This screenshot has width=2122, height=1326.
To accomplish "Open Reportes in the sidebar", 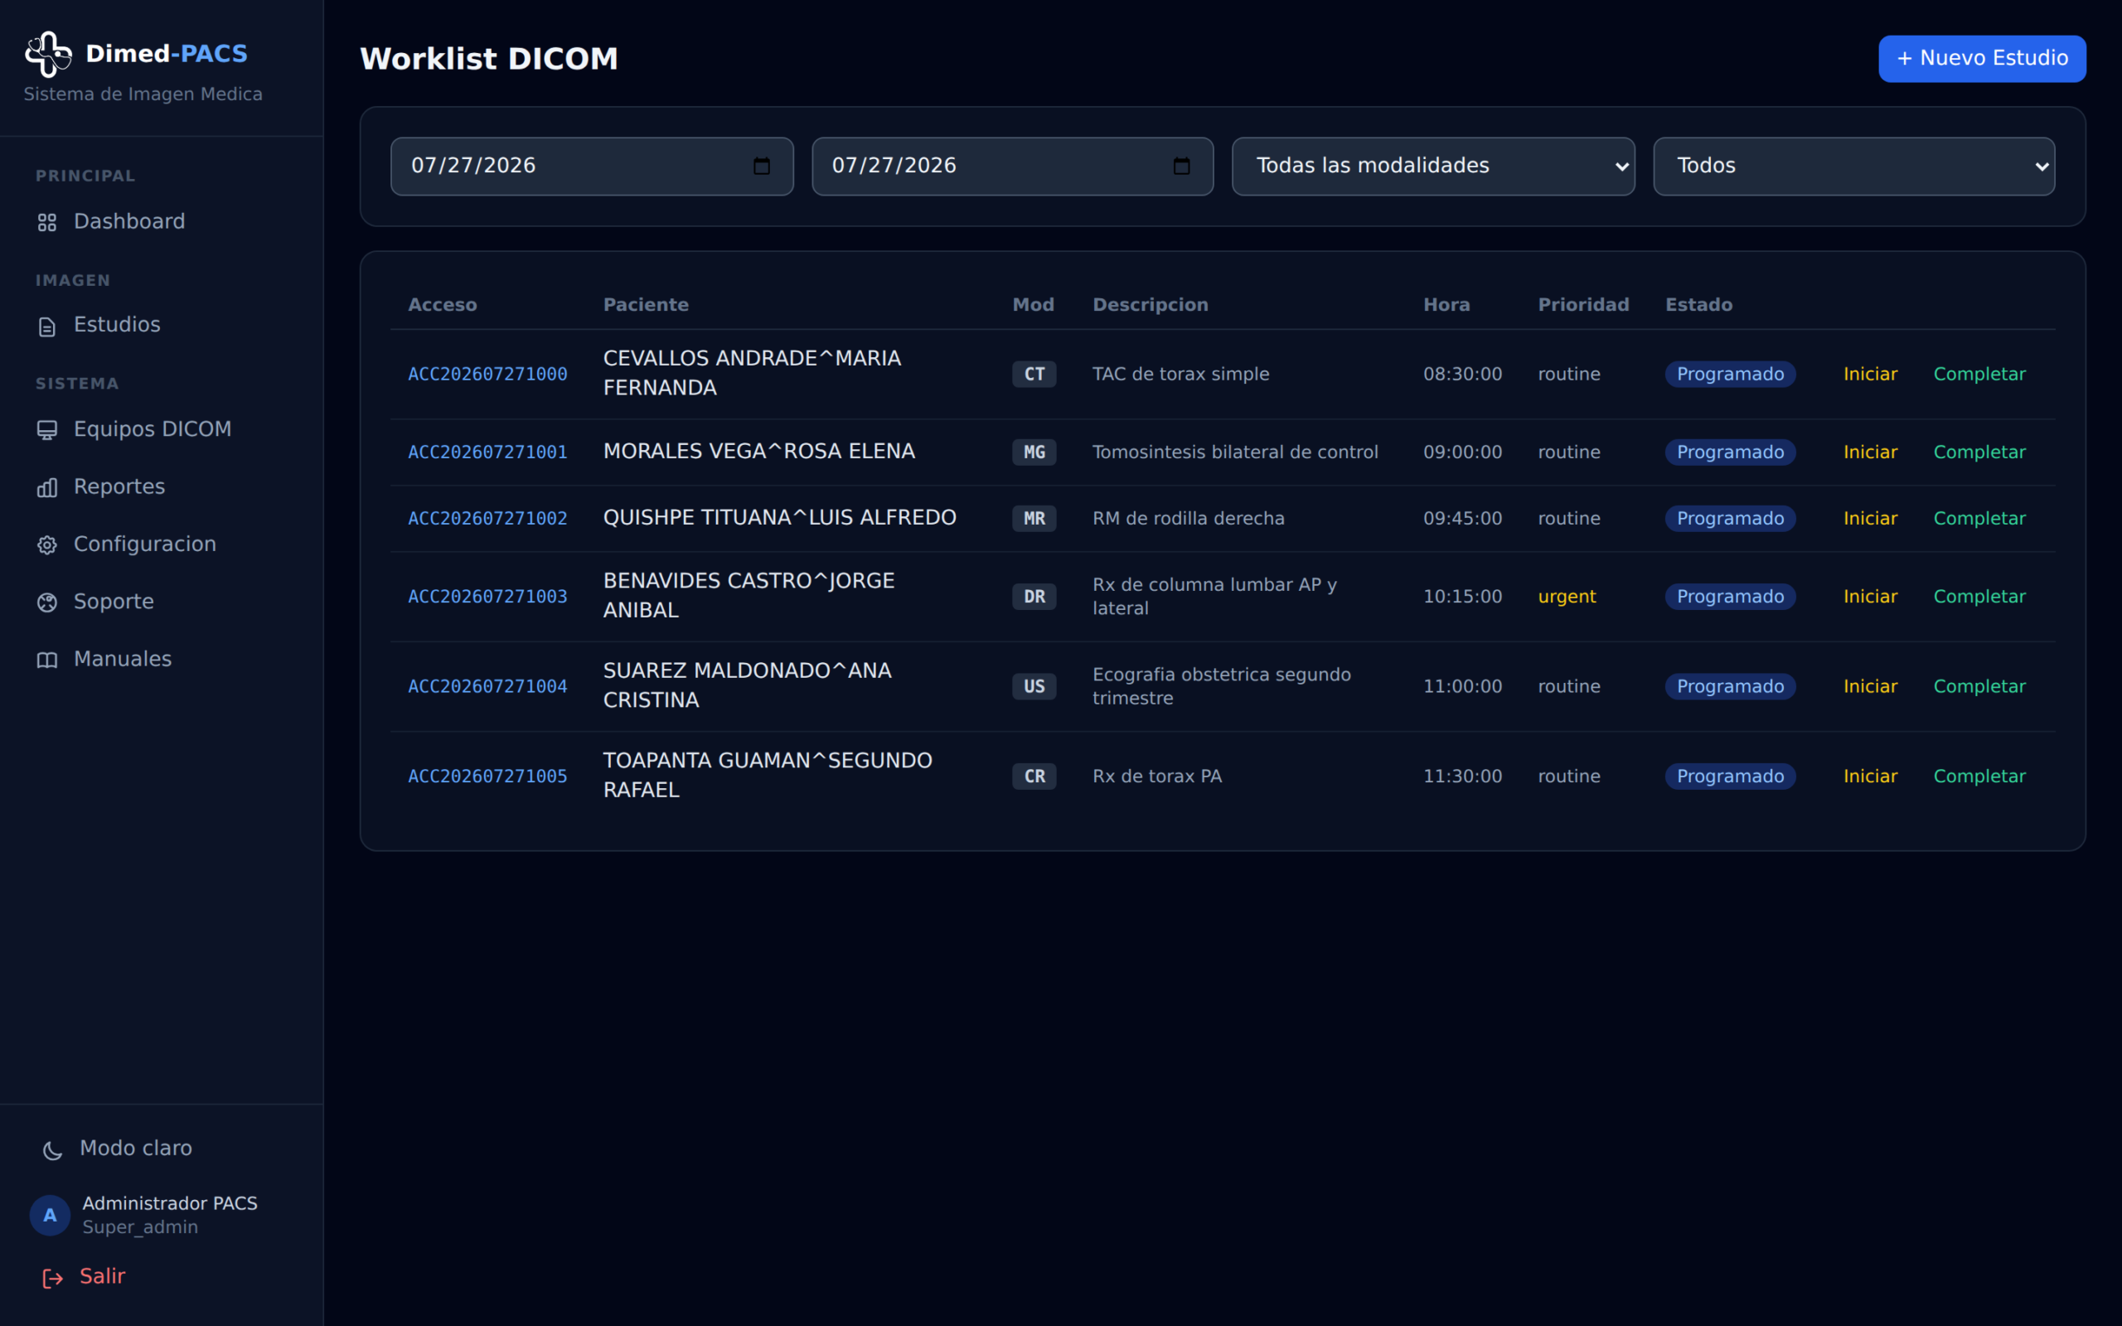I will (x=162, y=486).
